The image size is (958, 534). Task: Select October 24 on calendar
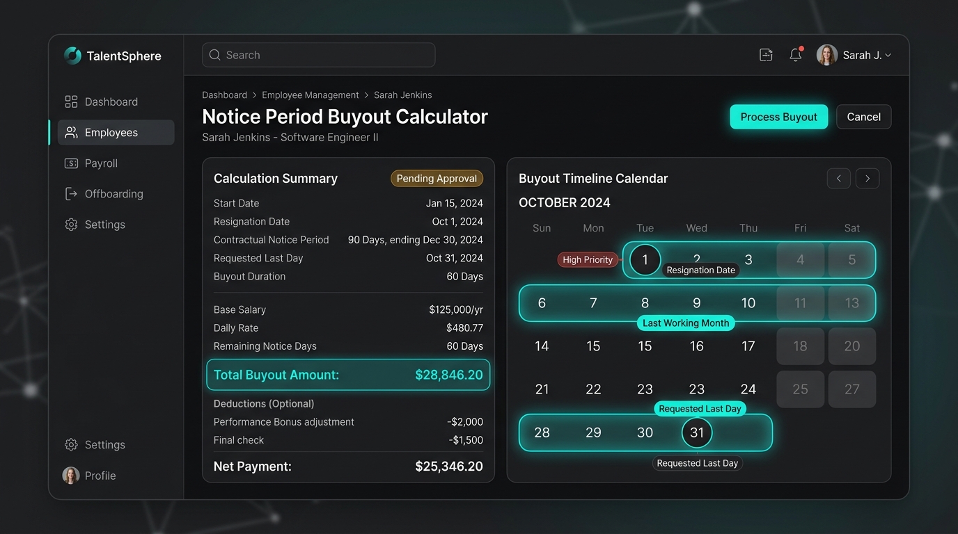pos(748,389)
